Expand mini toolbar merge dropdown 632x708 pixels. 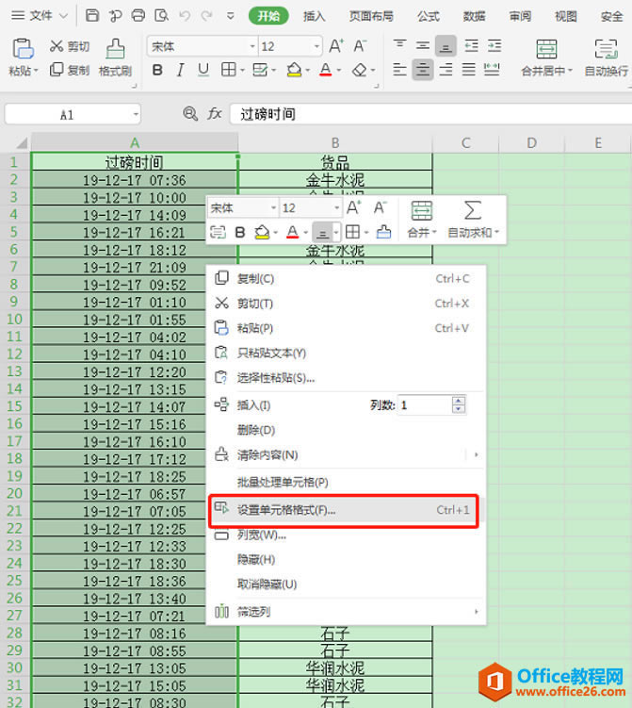coord(434,233)
